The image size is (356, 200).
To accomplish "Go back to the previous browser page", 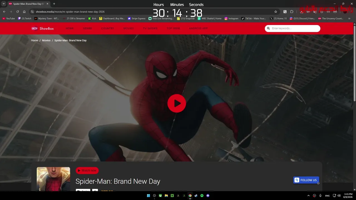I will [x=4, y=12].
